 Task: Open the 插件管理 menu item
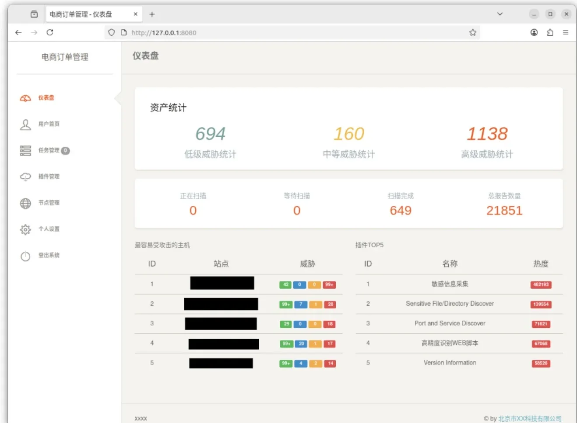pyautogui.click(x=49, y=177)
